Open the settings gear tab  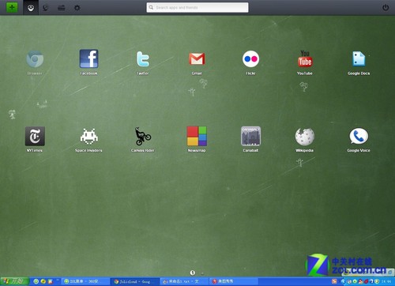click(77, 8)
